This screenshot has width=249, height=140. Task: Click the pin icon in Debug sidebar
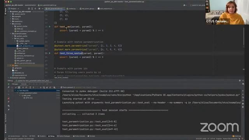[x=9, y=110]
